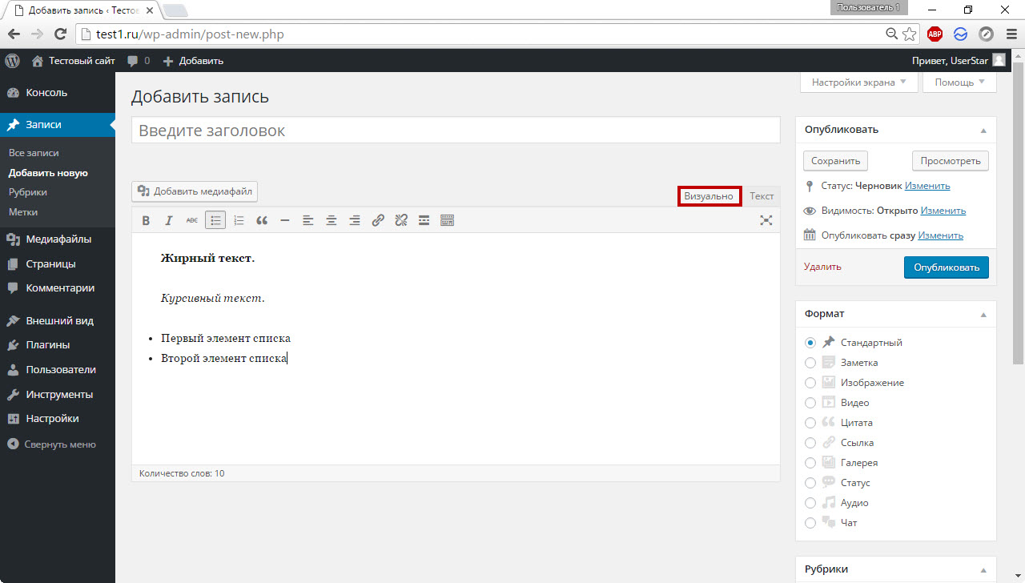This screenshot has width=1025, height=583.
Task: Select the Видео post format option
Action: click(810, 403)
